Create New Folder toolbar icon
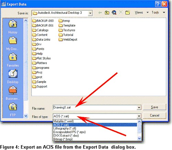Viewport: 172px width, 150px height. [x=128, y=12]
